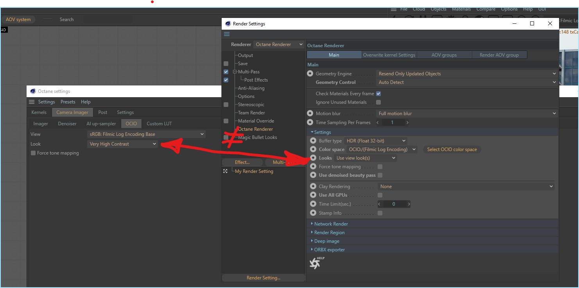This screenshot has height=288, width=579.
Task: Open the Denoiser sub-tab
Action: pyautogui.click(x=67, y=124)
